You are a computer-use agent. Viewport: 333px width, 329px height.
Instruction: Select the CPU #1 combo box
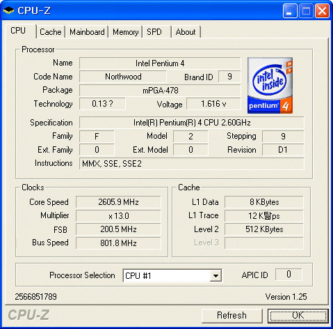tap(172, 276)
